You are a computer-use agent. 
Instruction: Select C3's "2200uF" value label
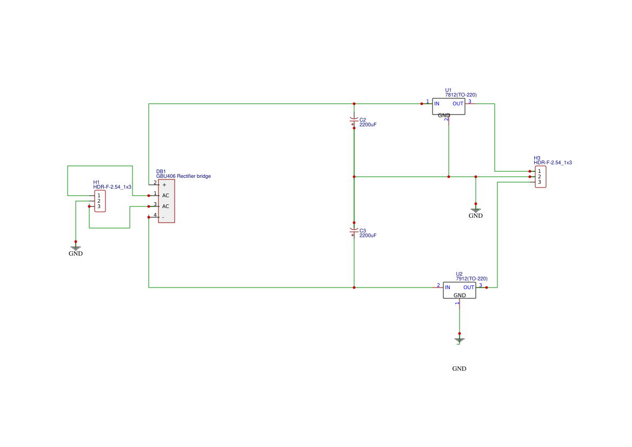point(368,236)
